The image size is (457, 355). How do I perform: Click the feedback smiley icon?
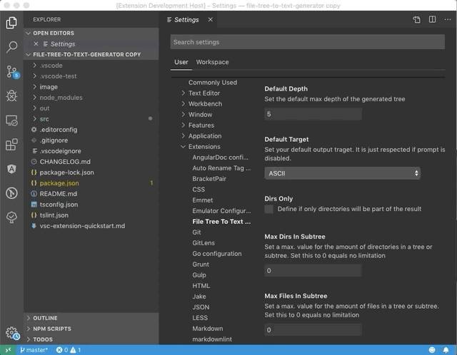(432, 350)
